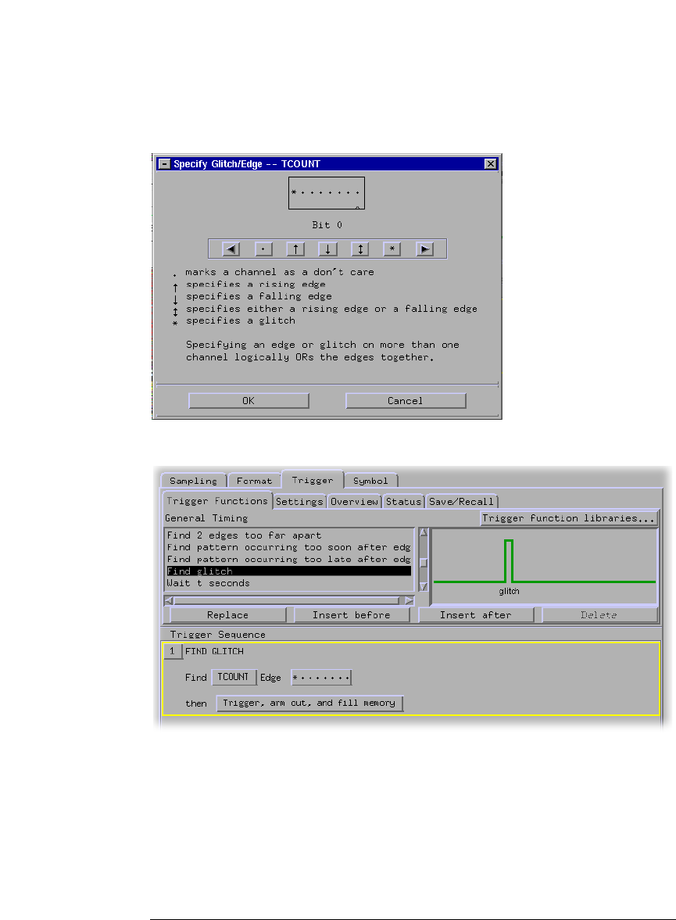This screenshot has height=920, width=676.
Task: Move to previous bit with left arrow
Action: [231, 249]
